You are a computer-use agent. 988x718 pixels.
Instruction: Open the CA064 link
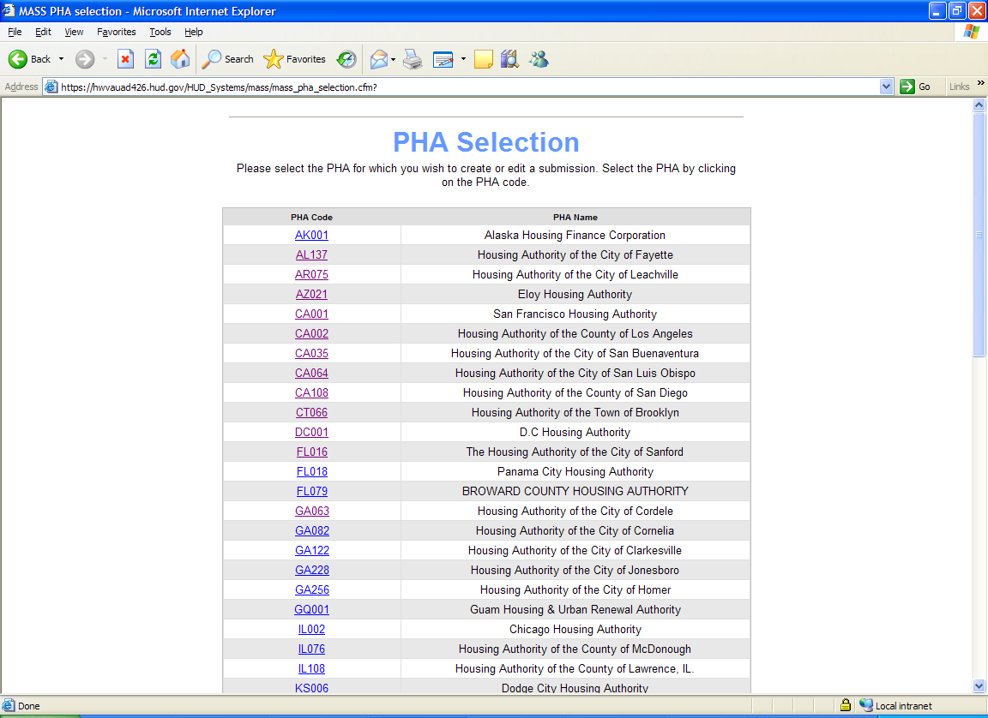(x=311, y=374)
